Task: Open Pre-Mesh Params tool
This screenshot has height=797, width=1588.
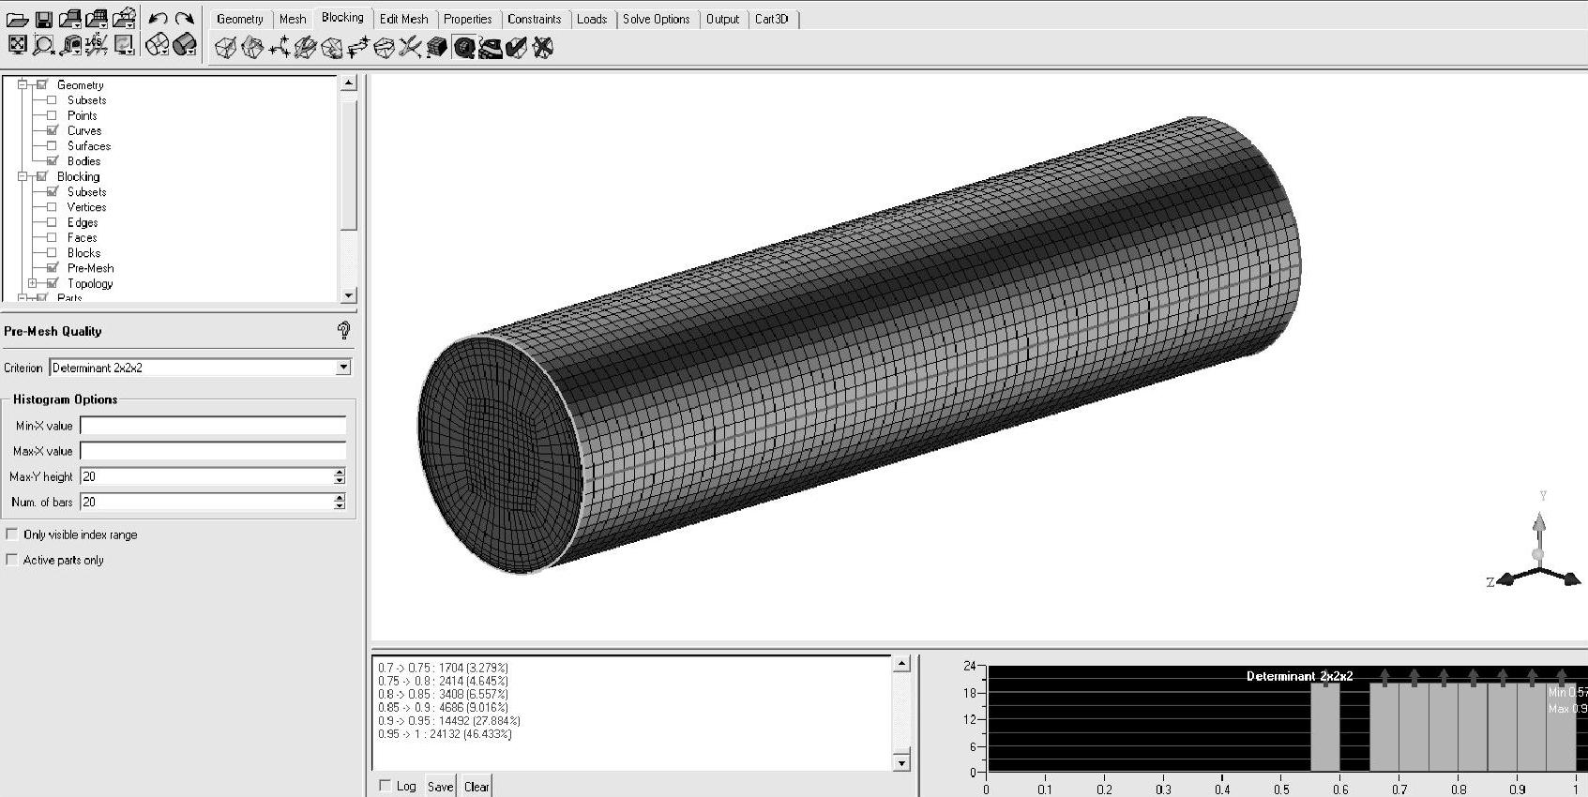Action: [436, 47]
